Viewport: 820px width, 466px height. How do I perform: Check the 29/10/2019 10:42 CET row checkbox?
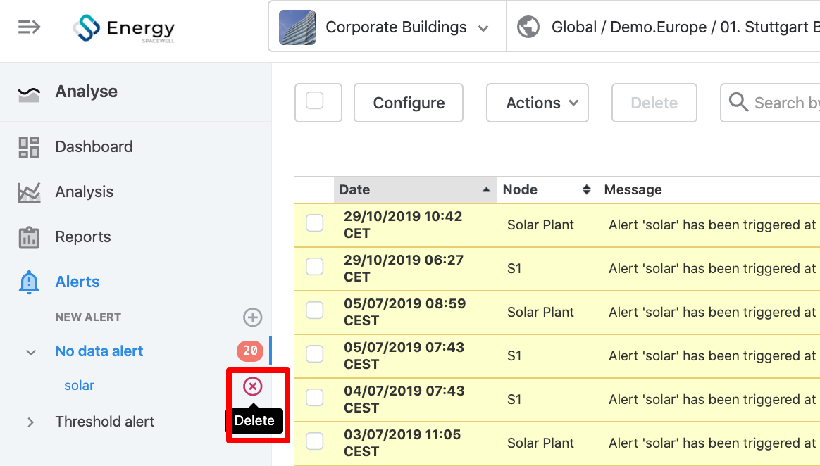coord(315,223)
